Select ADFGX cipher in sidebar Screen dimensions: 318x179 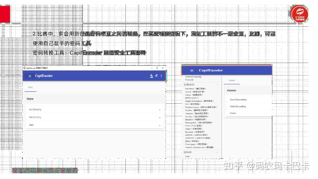(196, 135)
